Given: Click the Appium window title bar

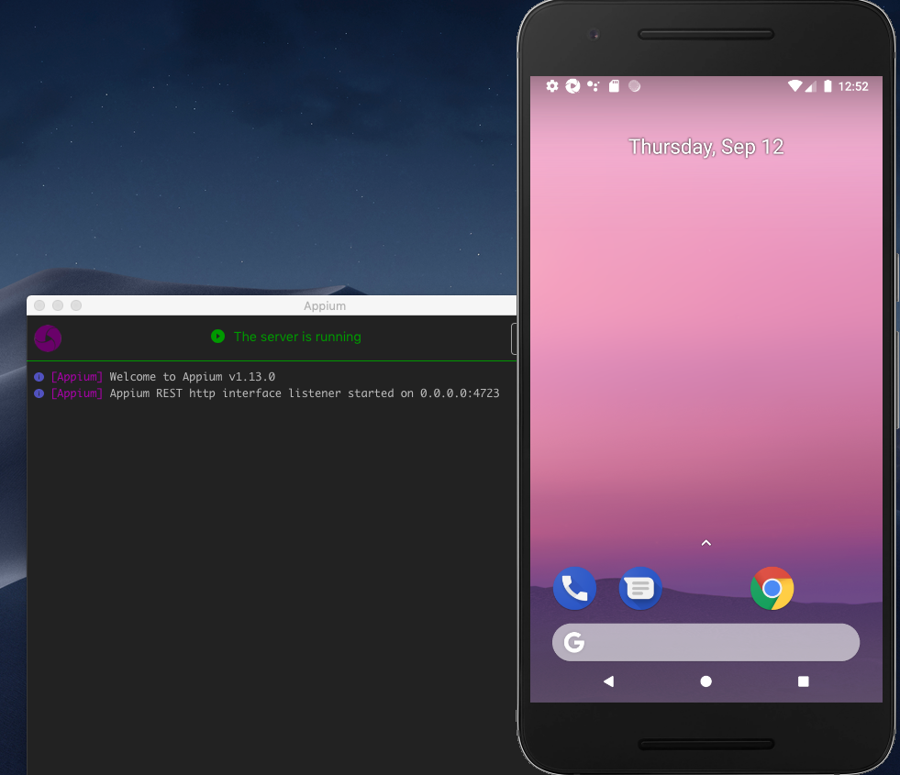Looking at the screenshot, I should (272, 305).
